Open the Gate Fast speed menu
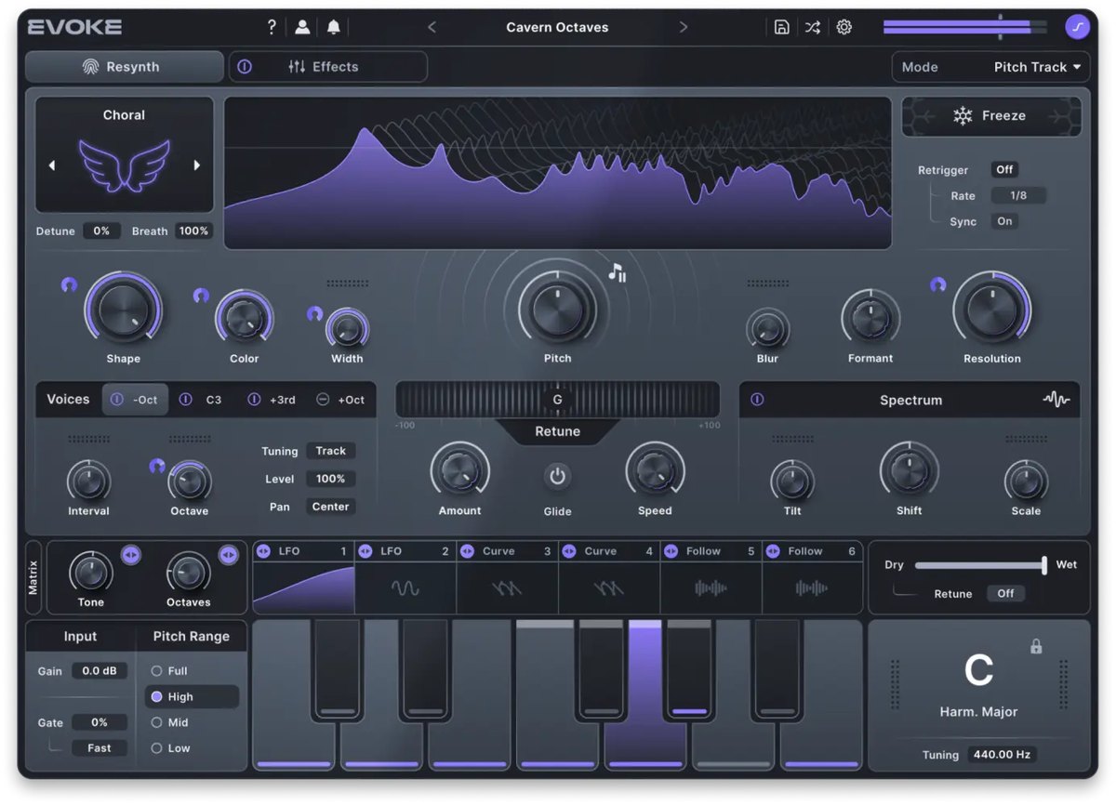Screen dimensions: 1116x805 click(100, 748)
